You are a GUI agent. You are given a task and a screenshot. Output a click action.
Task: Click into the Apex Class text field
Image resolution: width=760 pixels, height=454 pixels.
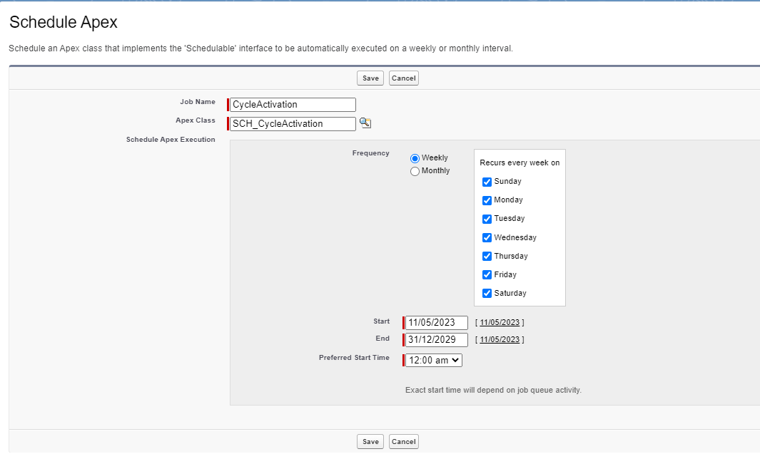293,124
